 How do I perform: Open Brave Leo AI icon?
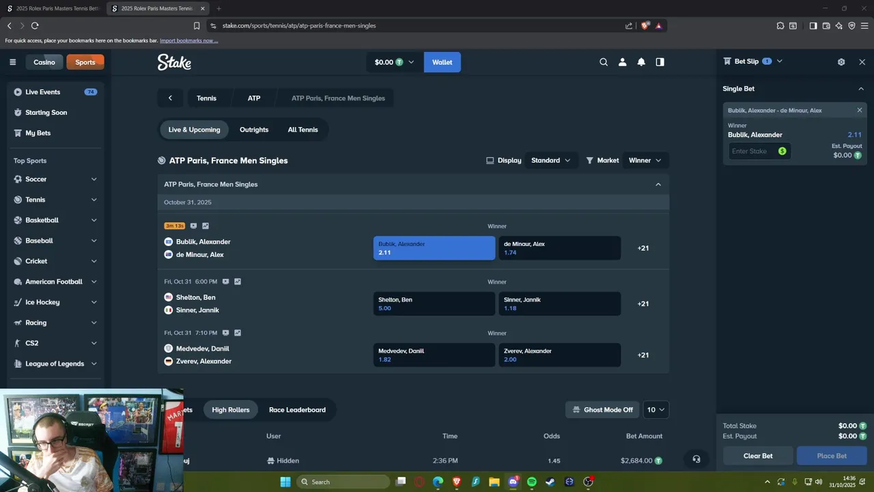coord(839,25)
